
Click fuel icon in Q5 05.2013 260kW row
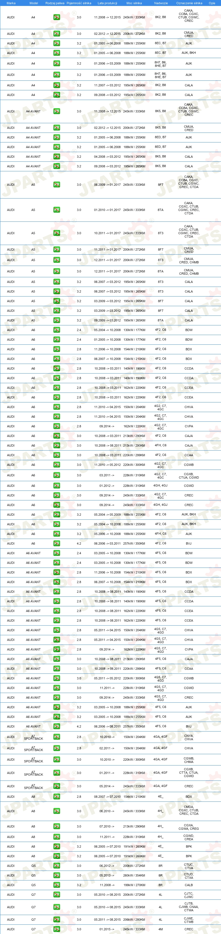pos(57,875)
